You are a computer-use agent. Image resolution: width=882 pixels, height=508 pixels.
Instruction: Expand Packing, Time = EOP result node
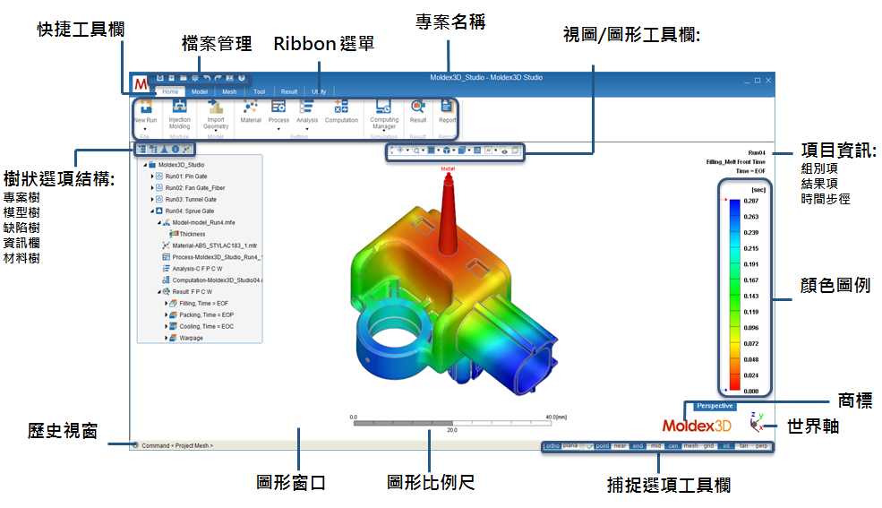(166, 315)
